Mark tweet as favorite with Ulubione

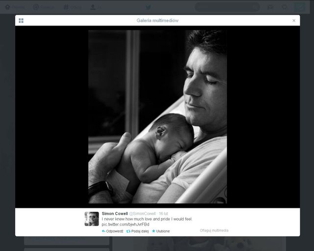[x=161, y=231]
